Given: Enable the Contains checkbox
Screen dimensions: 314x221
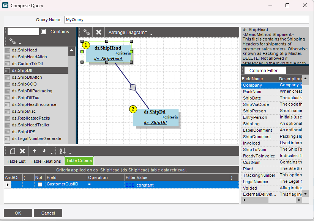Looking at the screenshot, I should tap(44, 32).
